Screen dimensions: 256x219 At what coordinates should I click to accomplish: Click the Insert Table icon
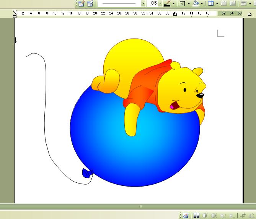pos(210,3)
